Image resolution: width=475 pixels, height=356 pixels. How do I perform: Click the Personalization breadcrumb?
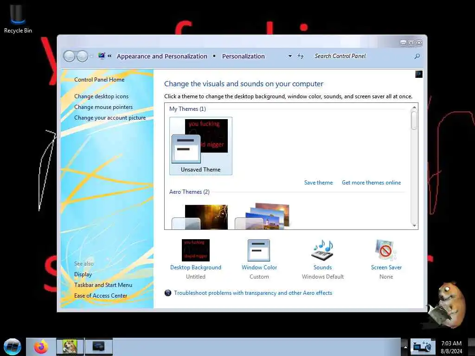pyautogui.click(x=243, y=56)
